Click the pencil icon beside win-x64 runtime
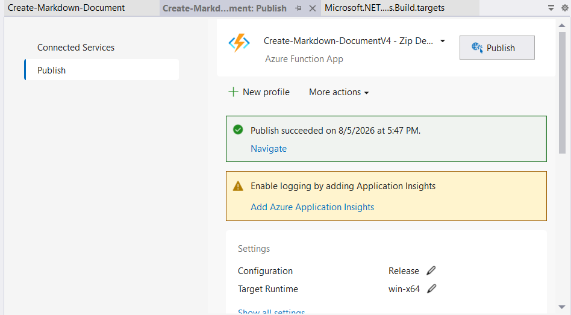 431,288
